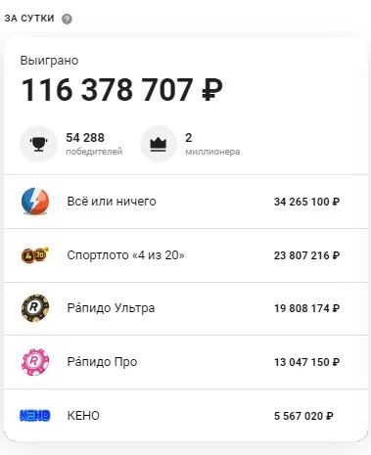371x455 pixels.
Task: Click the 5 567 020 ₽ amount
Action: pos(303,416)
